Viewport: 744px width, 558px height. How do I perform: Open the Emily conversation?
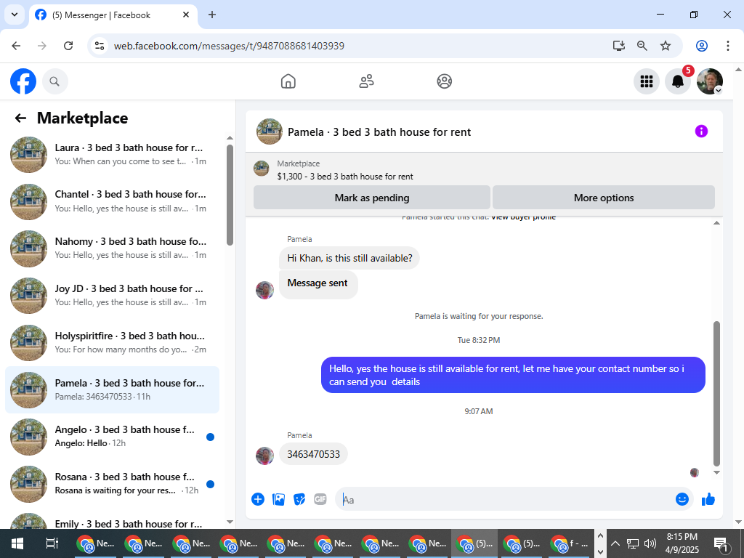[x=113, y=521]
